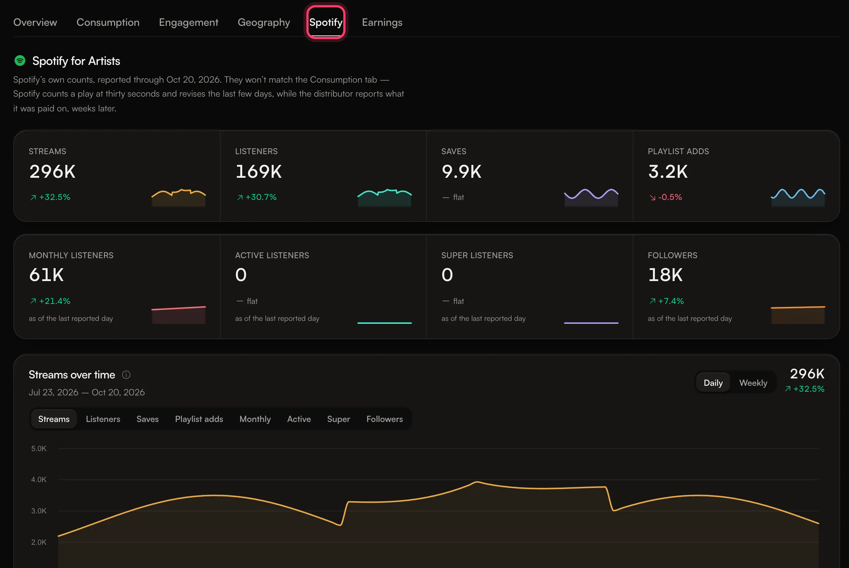Click the Saves card purple sparkline

[x=591, y=198]
